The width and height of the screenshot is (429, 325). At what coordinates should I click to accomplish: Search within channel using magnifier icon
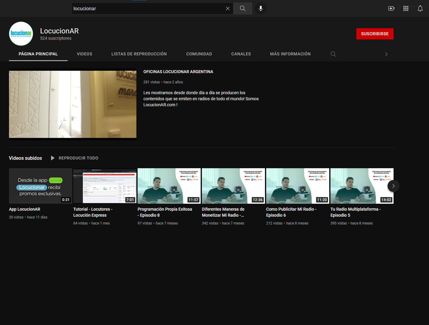pos(333,54)
